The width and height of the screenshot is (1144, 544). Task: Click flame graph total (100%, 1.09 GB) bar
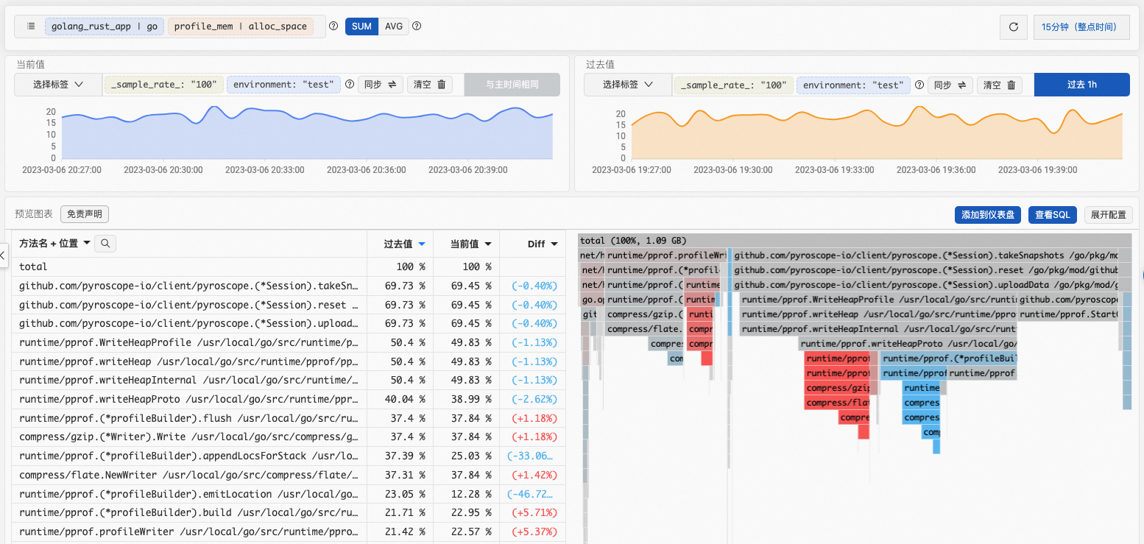(855, 241)
